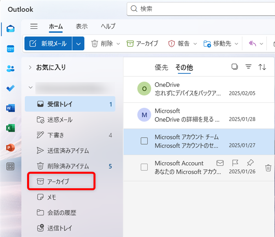
Task: Launch Word from the left sidebar
Action: [x=11, y=108]
